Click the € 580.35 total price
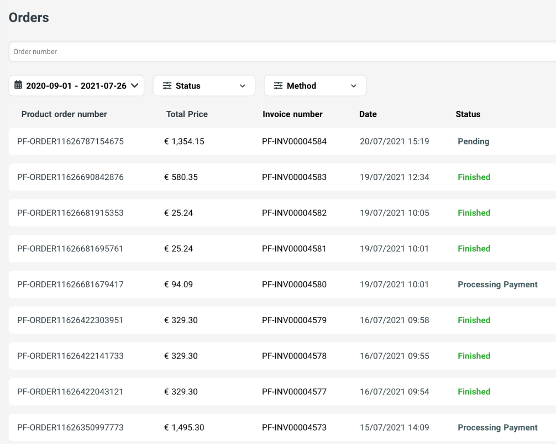This screenshot has height=444, width=556. 181,177
